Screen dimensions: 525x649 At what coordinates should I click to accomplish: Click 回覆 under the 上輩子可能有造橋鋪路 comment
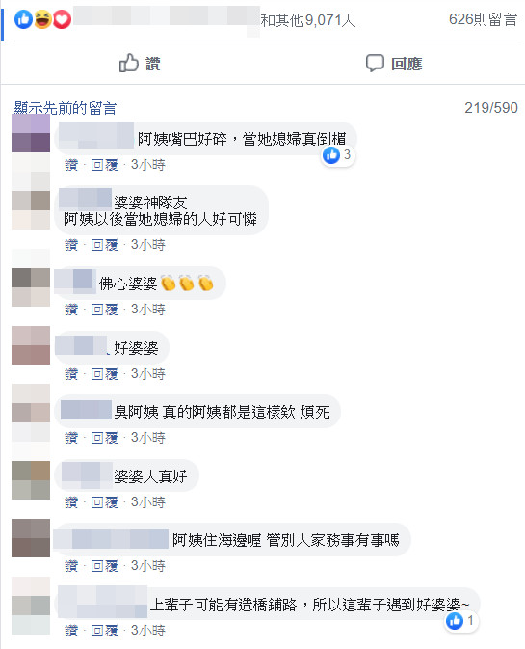point(105,631)
